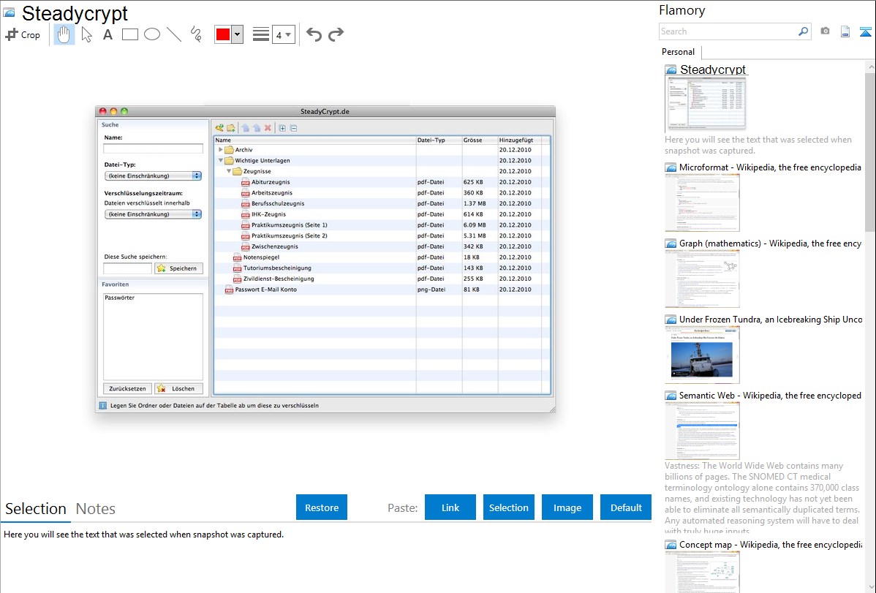Open the Semantic Web snapshot title
Screen dimensions: 876x593
coord(770,396)
